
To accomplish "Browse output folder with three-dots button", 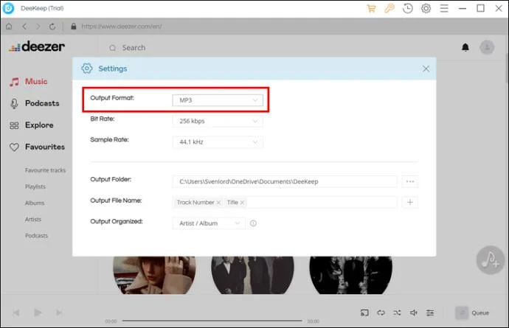I will point(410,181).
